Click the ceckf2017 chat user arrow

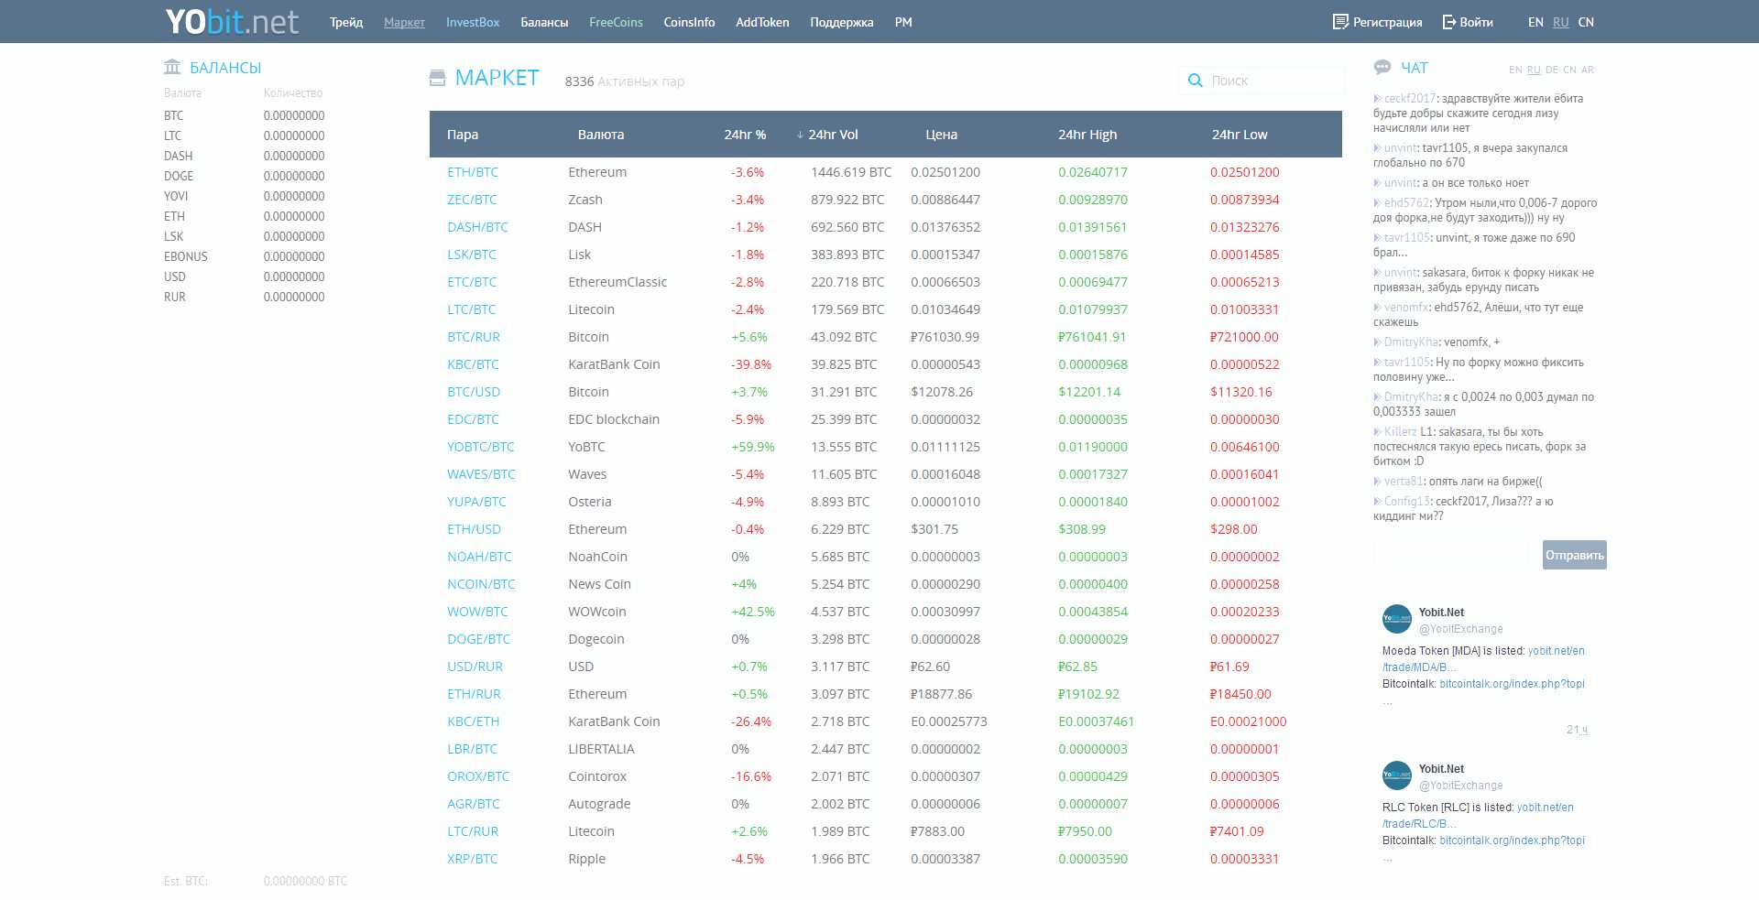[x=1377, y=98]
